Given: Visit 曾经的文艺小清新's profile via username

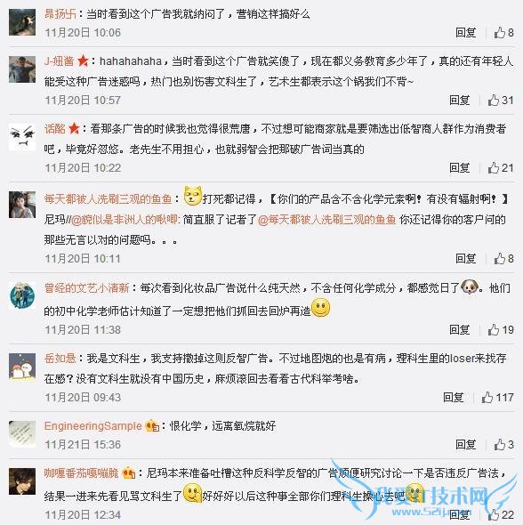Looking at the screenshot, I should click(86, 288).
